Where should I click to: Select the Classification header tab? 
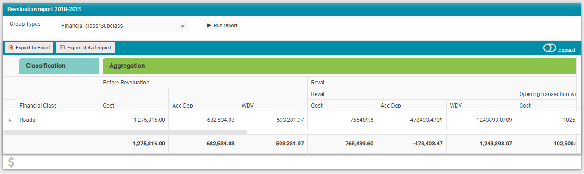[x=59, y=66]
